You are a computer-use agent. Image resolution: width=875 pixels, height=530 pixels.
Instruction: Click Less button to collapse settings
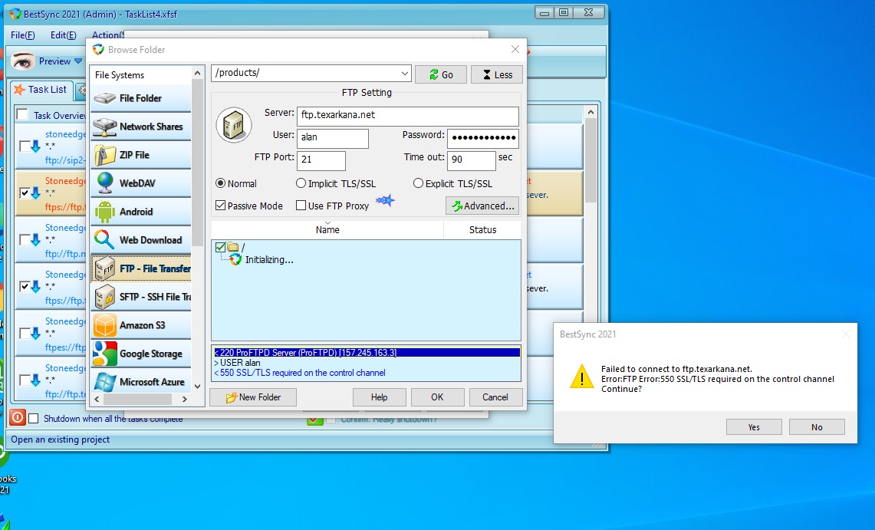(x=497, y=74)
